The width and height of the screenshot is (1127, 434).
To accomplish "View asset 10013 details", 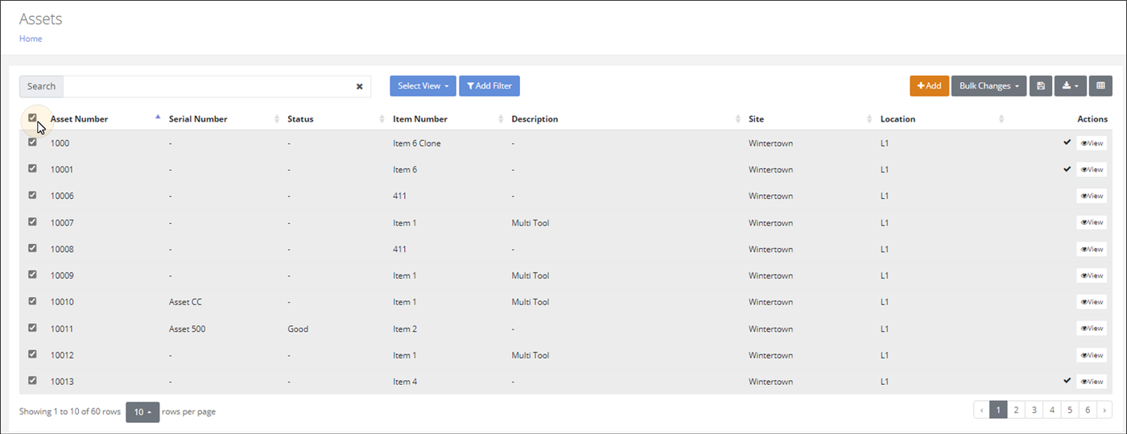I will pos(1092,381).
